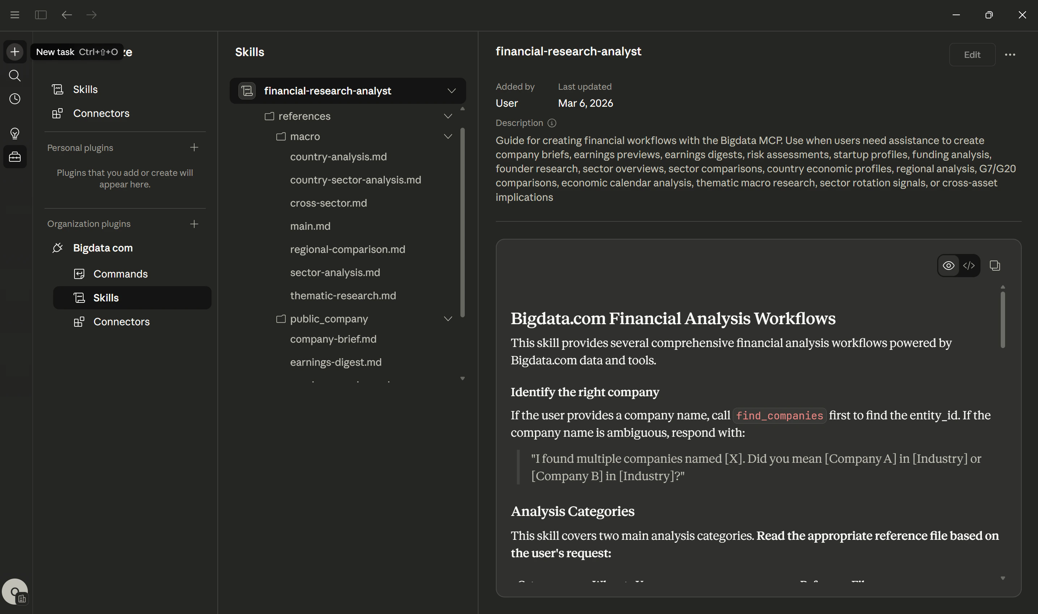The height and width of the screenshot is (614, 1038).
Task: Open search from the left rail
Action: 15,76
